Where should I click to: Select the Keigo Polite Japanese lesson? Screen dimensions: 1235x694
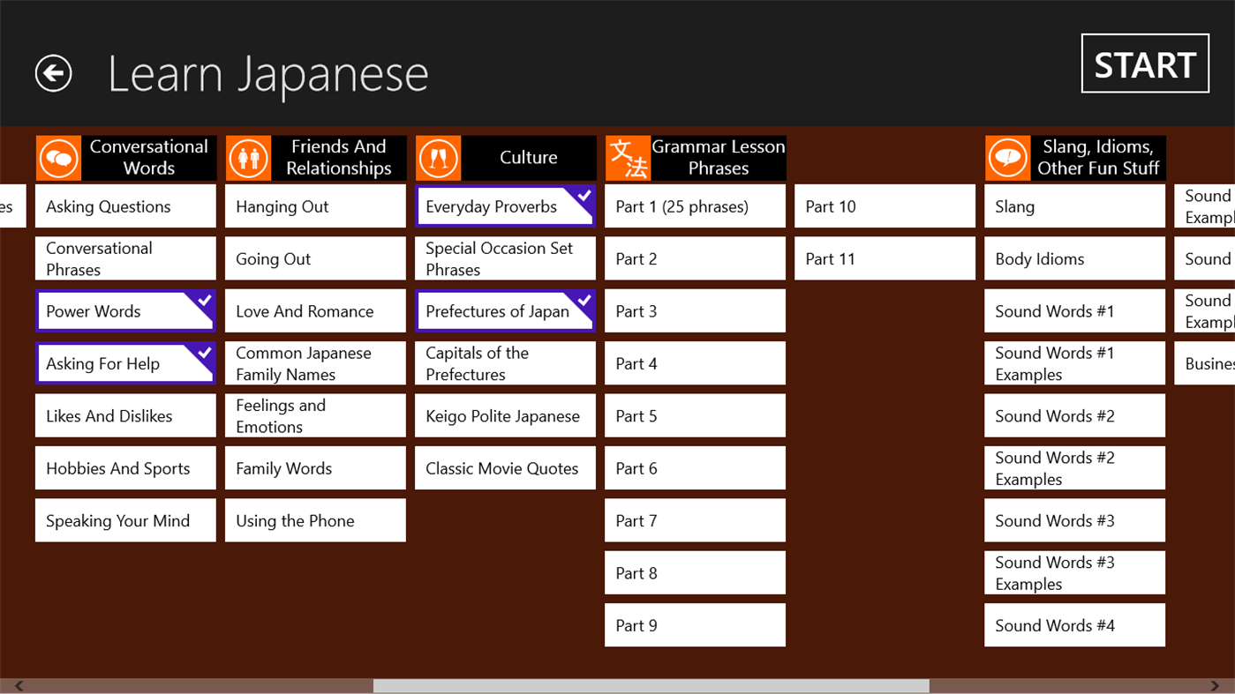504,414
